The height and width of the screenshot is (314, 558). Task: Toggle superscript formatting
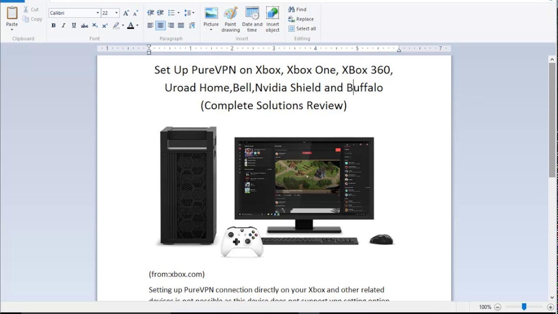click(x=105, y=26)
